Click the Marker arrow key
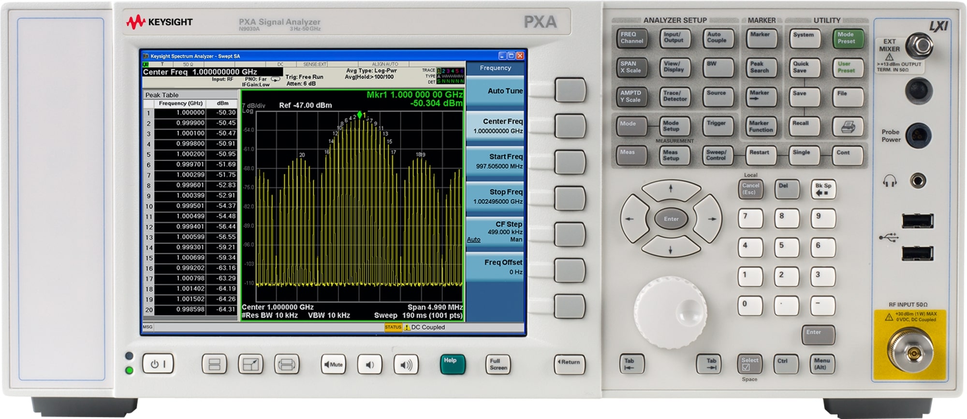The image size is (967, 419). point(761,97)
